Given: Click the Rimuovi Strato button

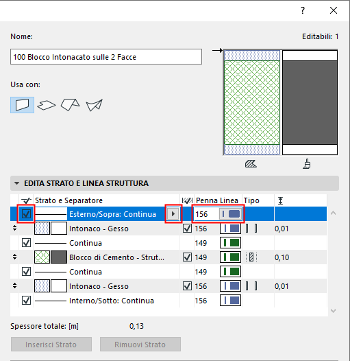Looking at the screenshot, I should coord(140,345).
